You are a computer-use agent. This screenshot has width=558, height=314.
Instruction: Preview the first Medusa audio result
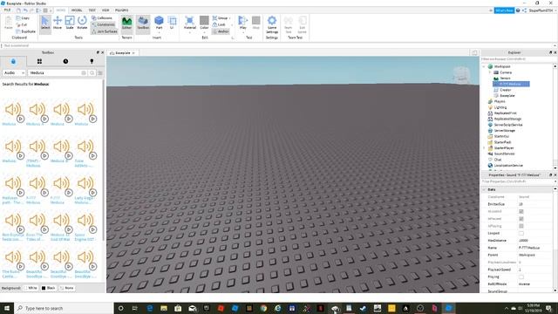point(21,119)
